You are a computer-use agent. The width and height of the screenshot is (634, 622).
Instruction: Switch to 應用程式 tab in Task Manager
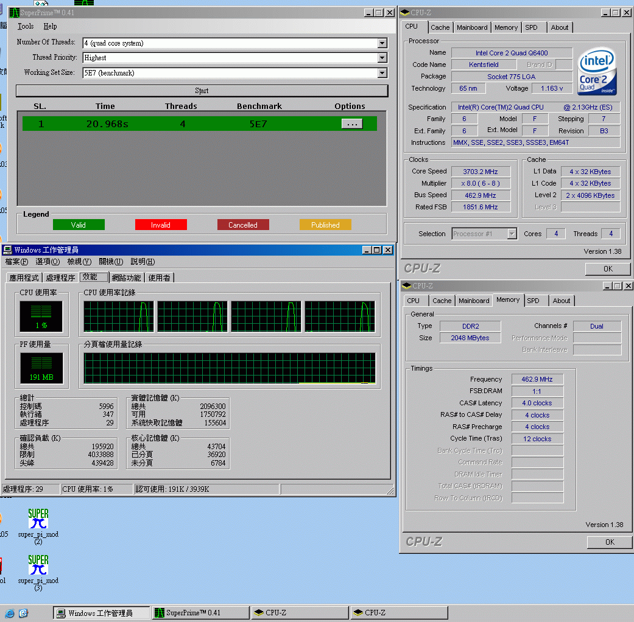[x=24, y=278]
